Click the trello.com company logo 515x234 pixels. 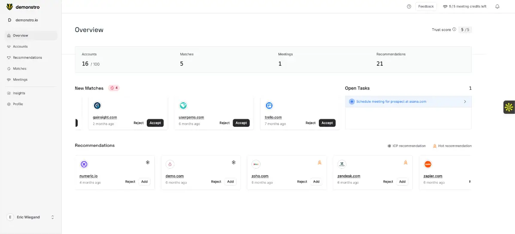(269, 105)
